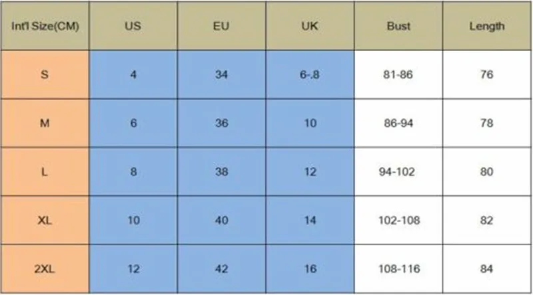Click the Int'l Size(CM) header cell
This screenshot has height=295, width=533.
coord(45,27)
